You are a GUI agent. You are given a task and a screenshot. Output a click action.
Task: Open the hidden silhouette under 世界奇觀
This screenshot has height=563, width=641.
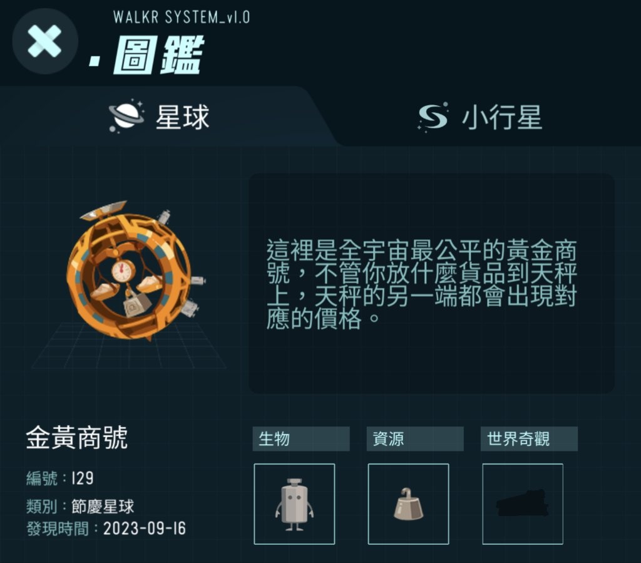click(x=523, y=504)
